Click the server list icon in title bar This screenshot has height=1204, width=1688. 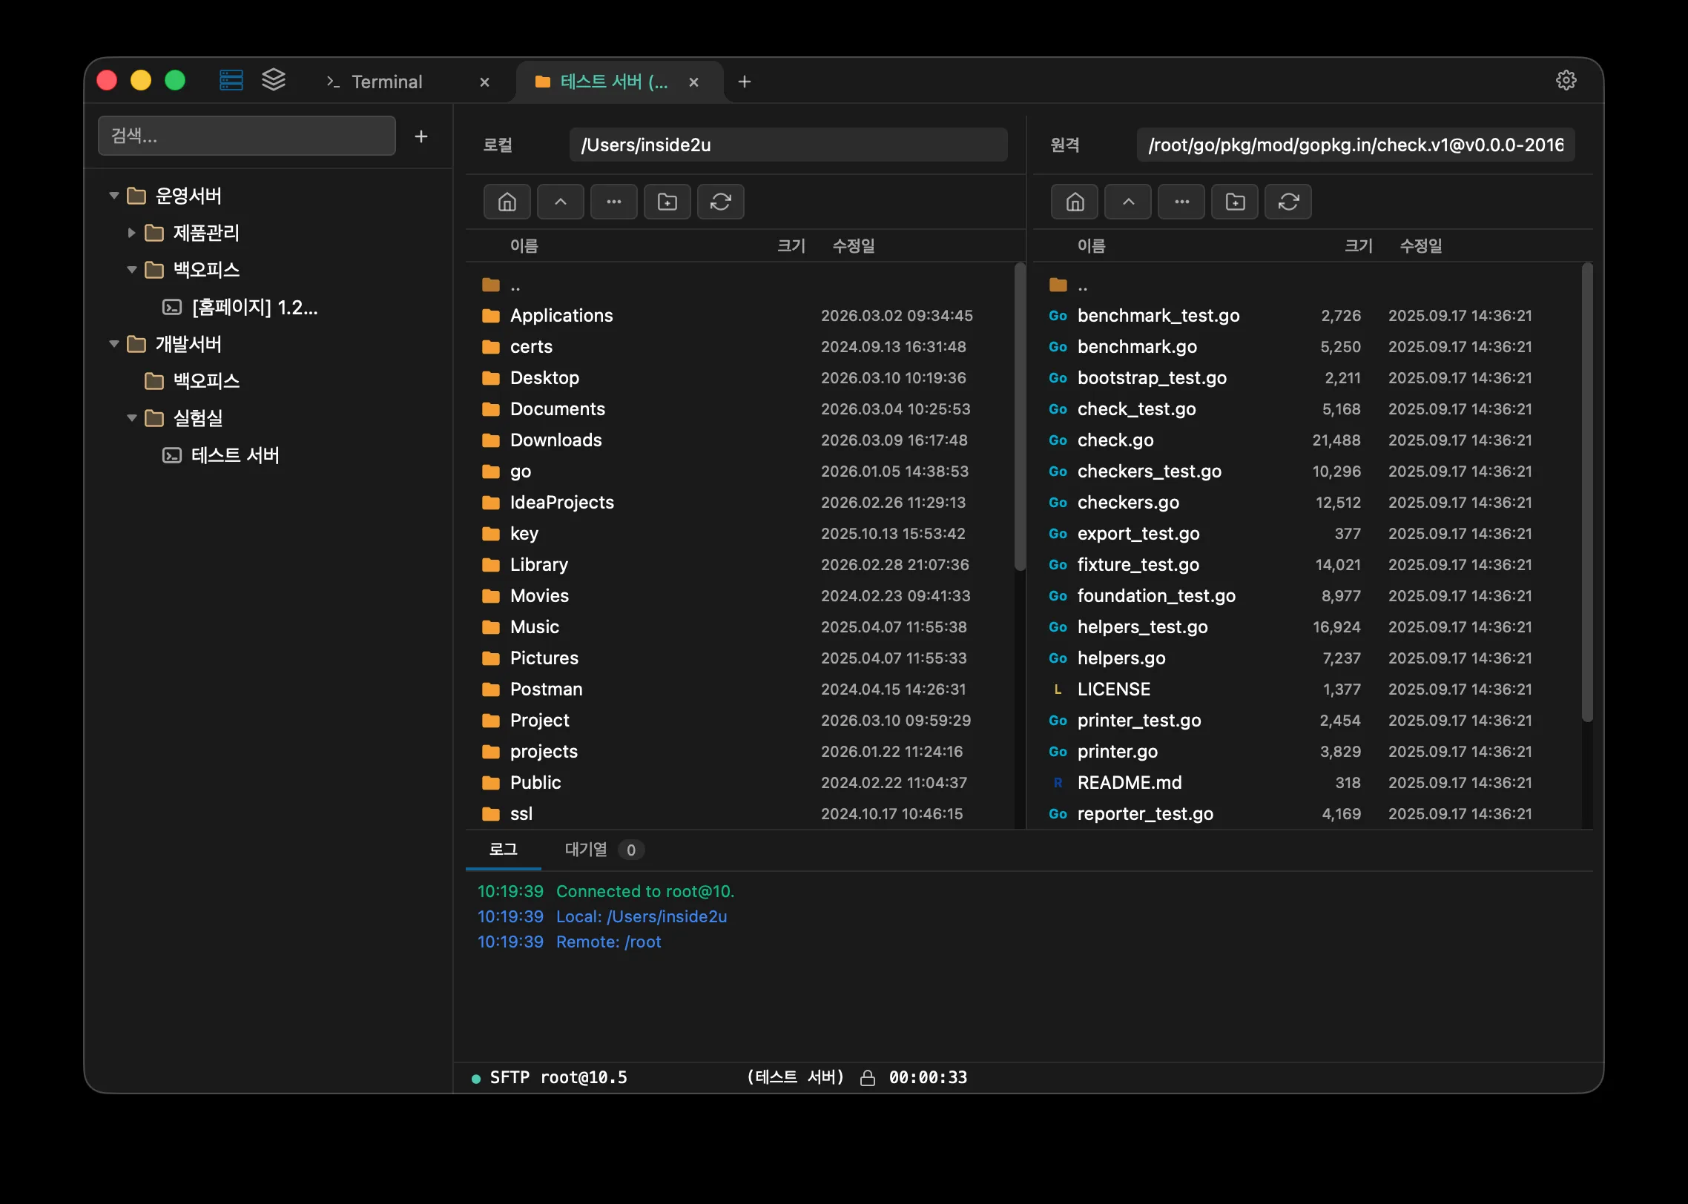[x=231, y=80]
